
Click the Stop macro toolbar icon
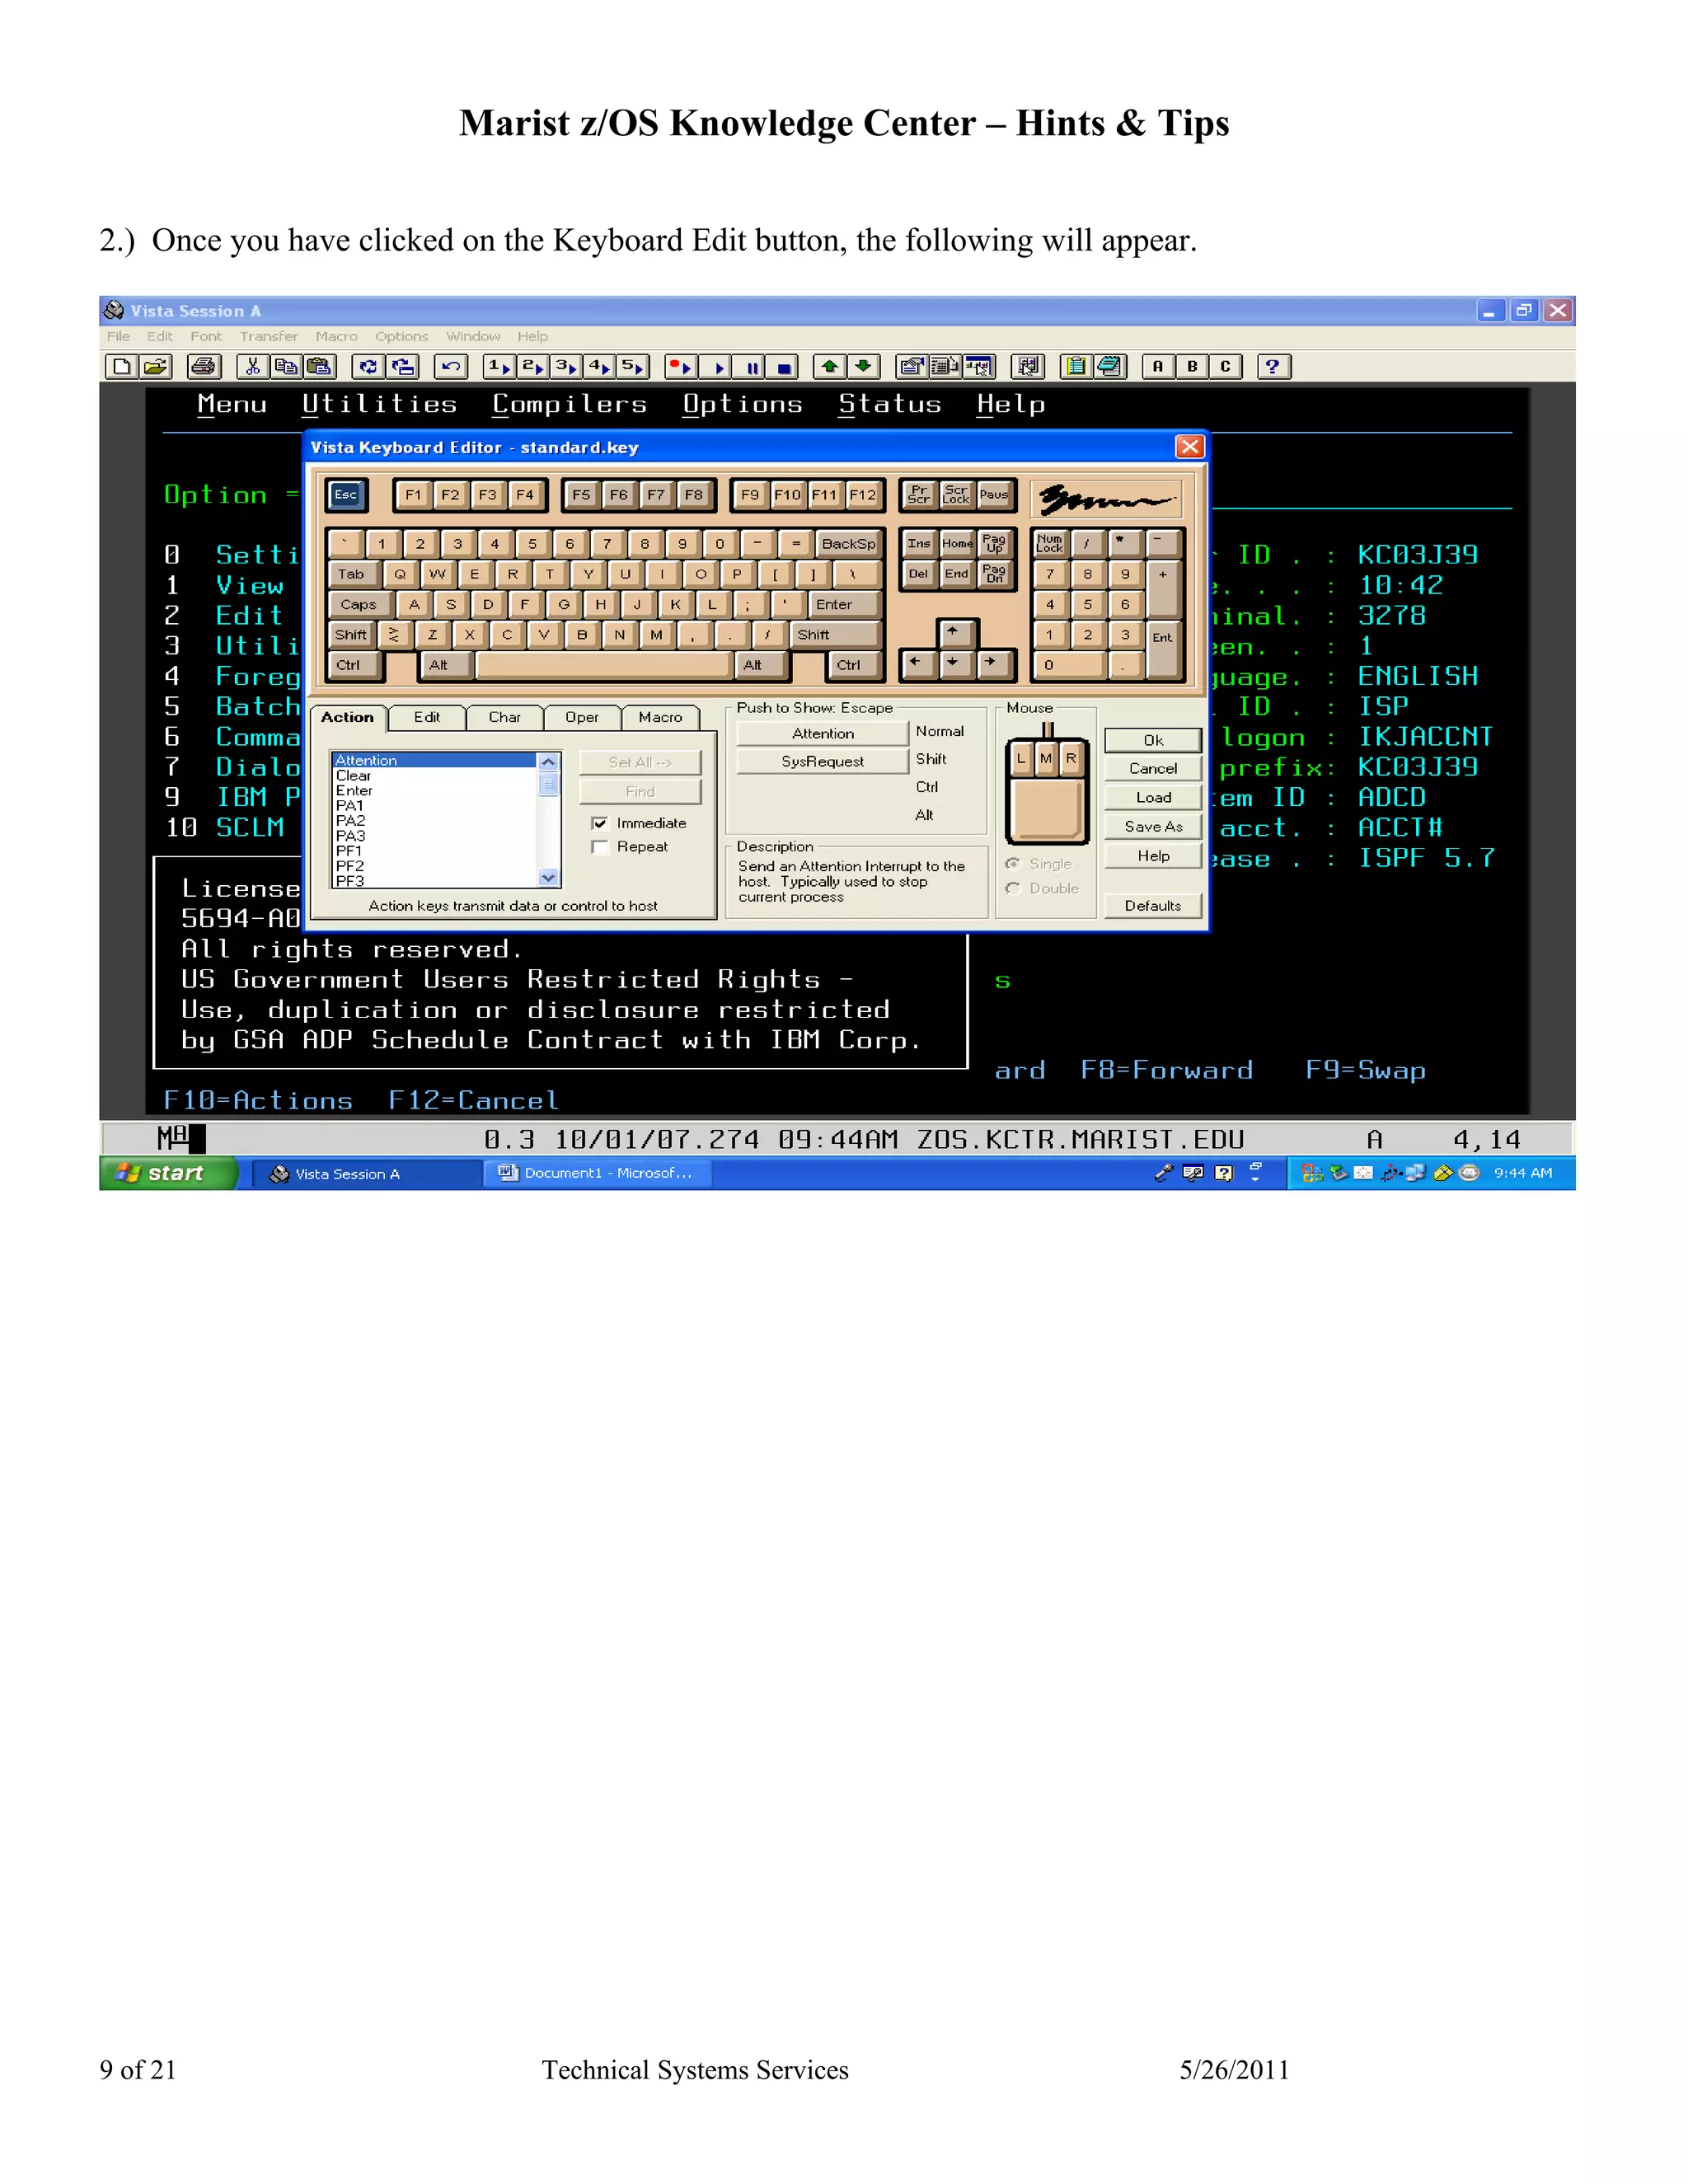pyautogui.click(x=783, y=367)
